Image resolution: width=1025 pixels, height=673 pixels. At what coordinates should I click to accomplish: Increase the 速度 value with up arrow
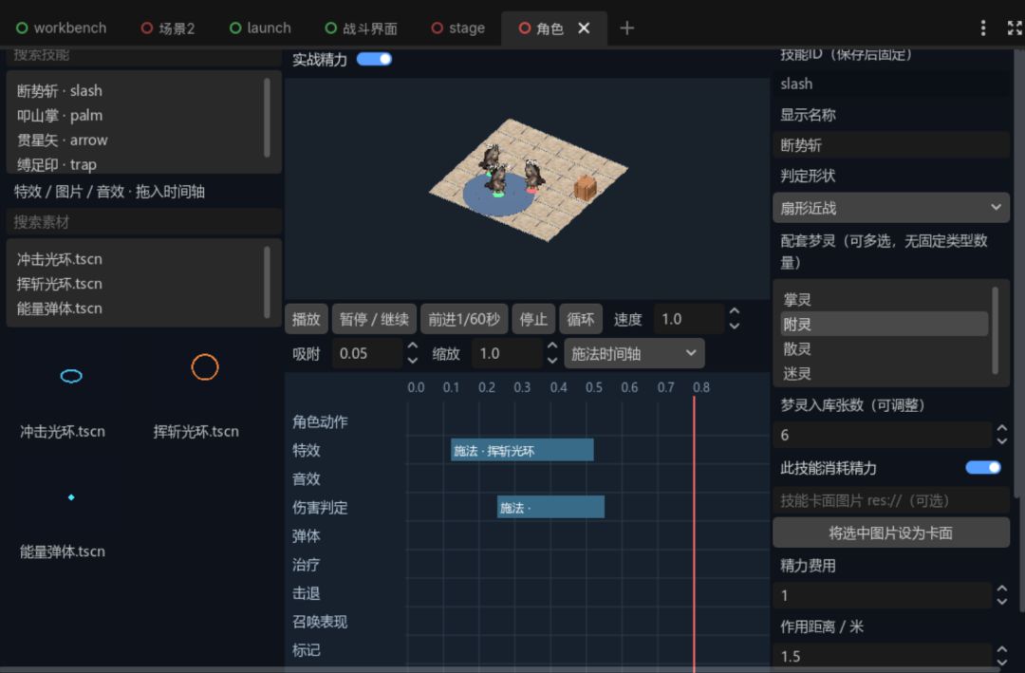(x=734, y=312)
